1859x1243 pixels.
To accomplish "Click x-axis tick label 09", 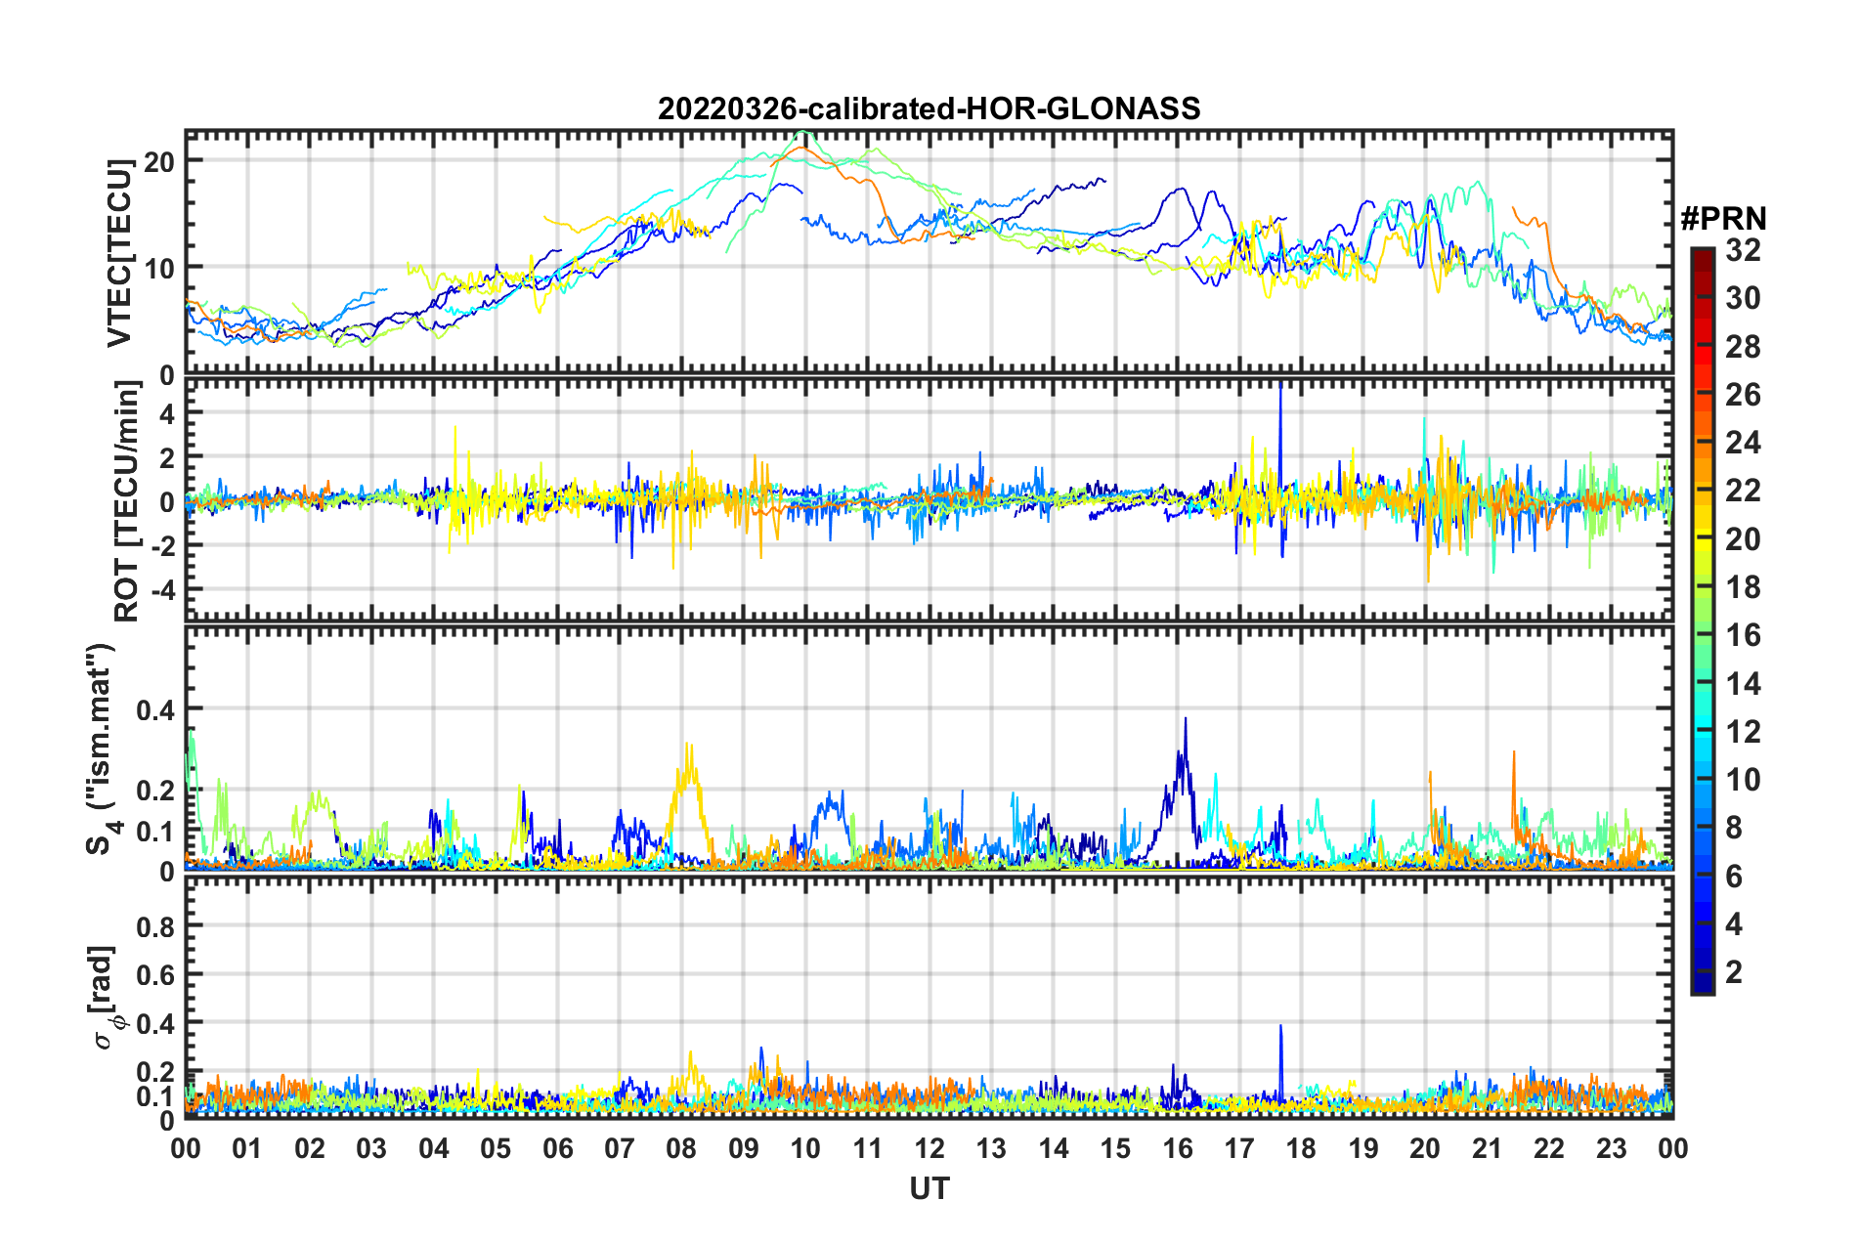I will pos(744,1148).
